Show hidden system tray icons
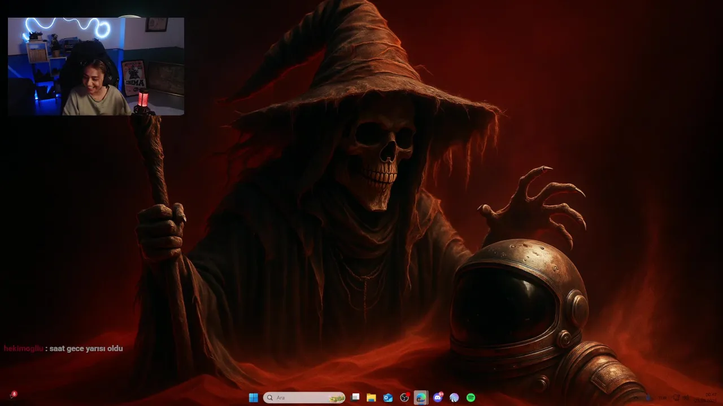Viewport: 723px width, 406px height. pyautogui.click(x=636, y=398)
